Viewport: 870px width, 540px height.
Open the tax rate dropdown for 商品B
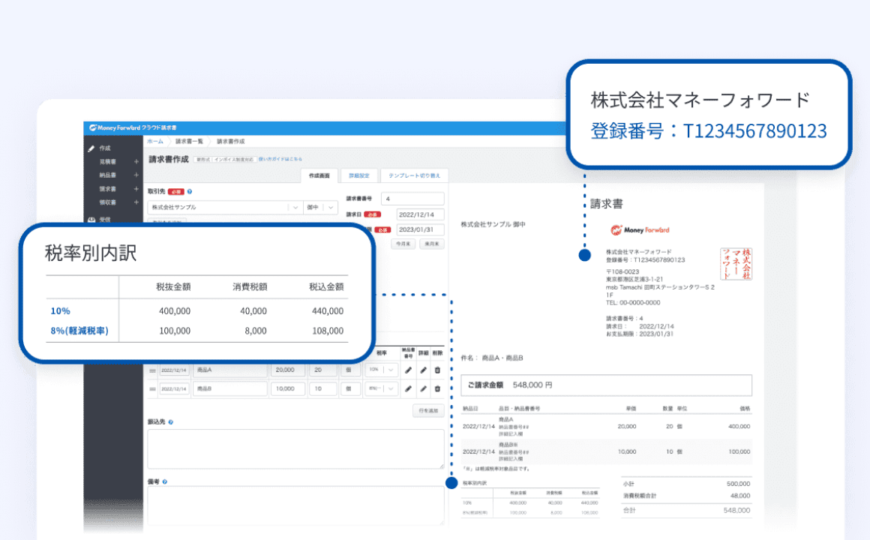(x=381, y=389)
